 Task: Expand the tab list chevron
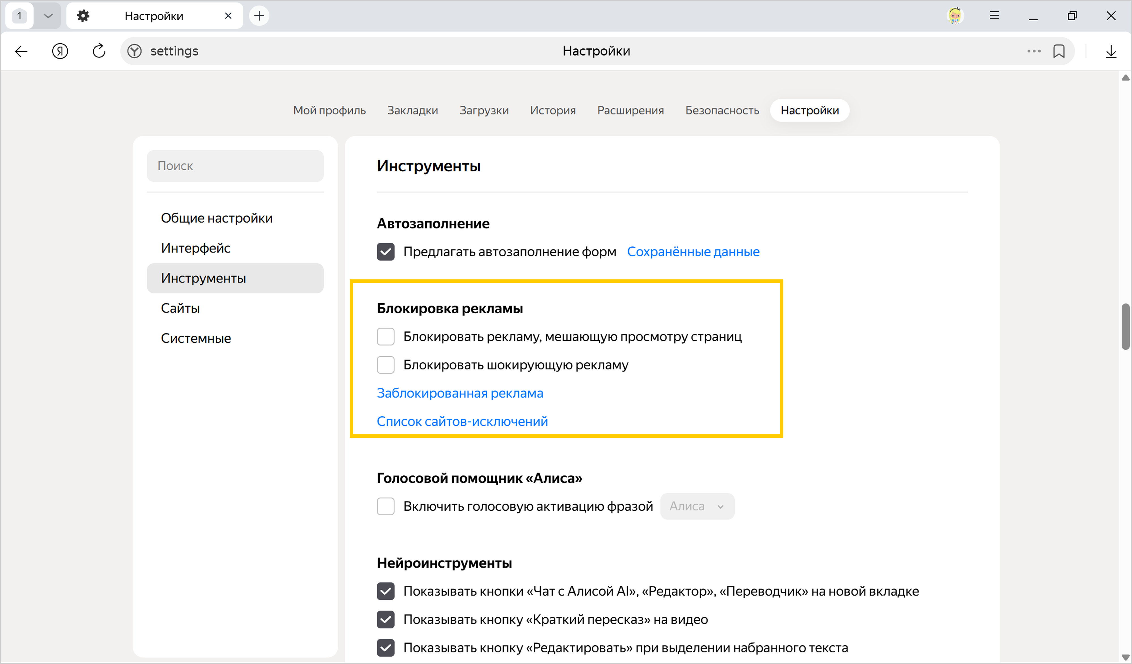coord(48,16)
